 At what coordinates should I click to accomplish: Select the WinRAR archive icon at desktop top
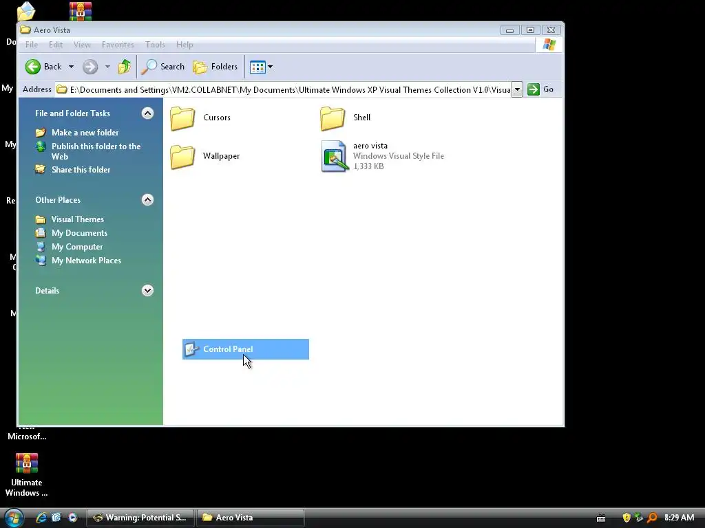(x=81, y=11)
